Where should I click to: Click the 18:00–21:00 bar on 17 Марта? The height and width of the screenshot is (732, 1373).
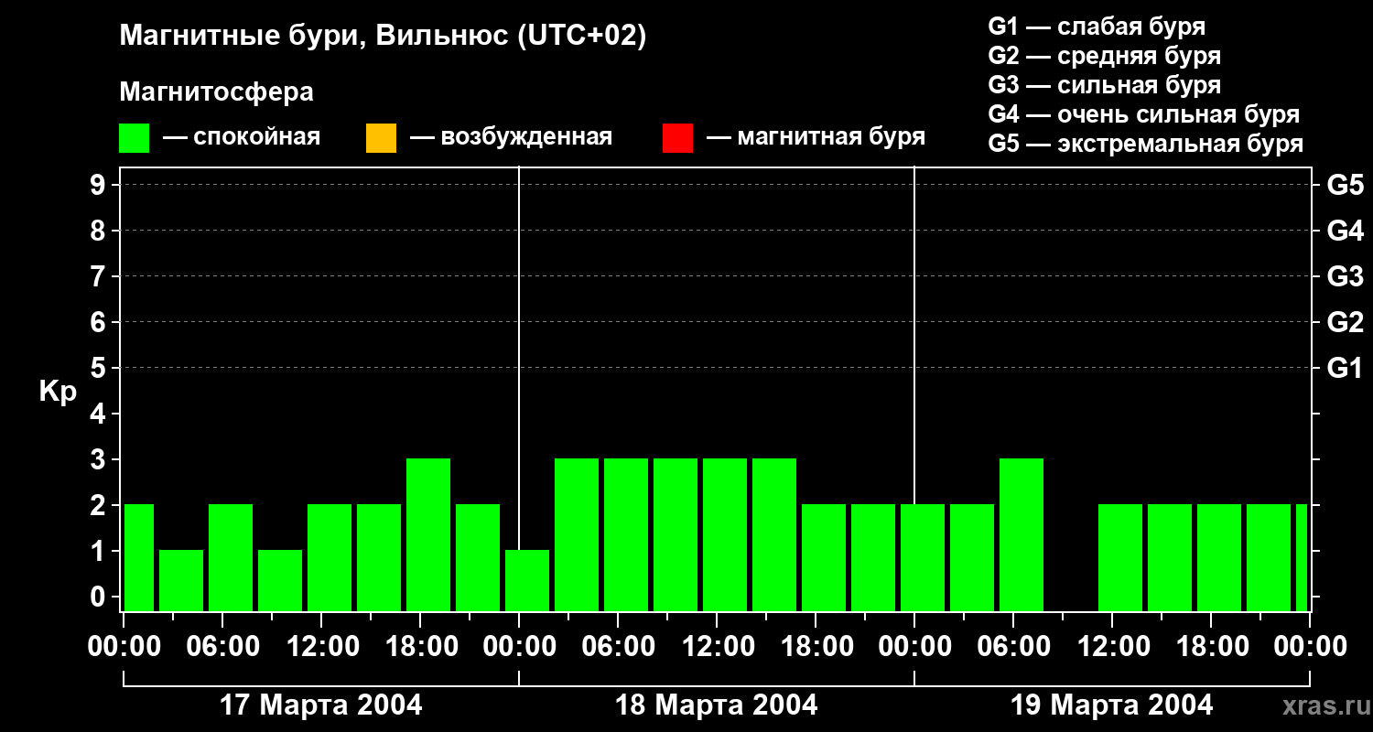[x=428, y=534]
